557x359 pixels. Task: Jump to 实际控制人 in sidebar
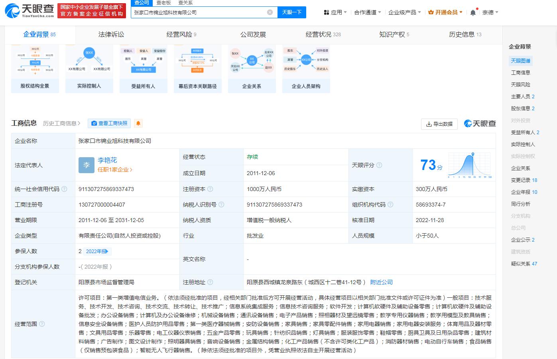coord(523,144)
